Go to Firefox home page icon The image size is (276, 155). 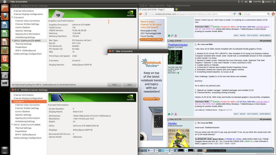(273, 14)
